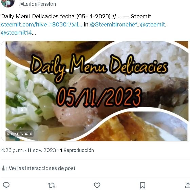Click the 11 nov. 2023 date
The image size is (190, 193).
click(x=41, y=150)
